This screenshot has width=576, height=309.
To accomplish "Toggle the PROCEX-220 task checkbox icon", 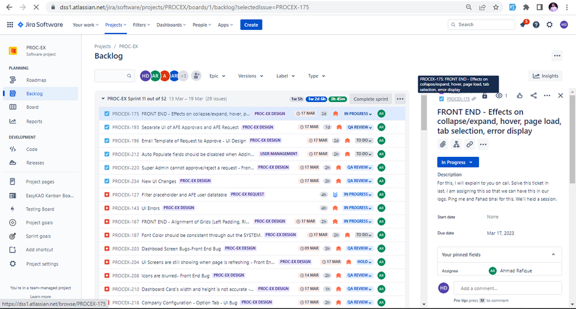I will click(107, 168).
